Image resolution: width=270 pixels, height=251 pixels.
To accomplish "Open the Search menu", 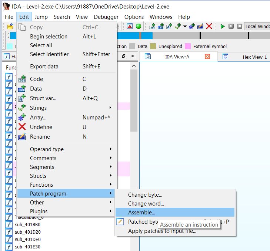I will click(x=61, y=17).
